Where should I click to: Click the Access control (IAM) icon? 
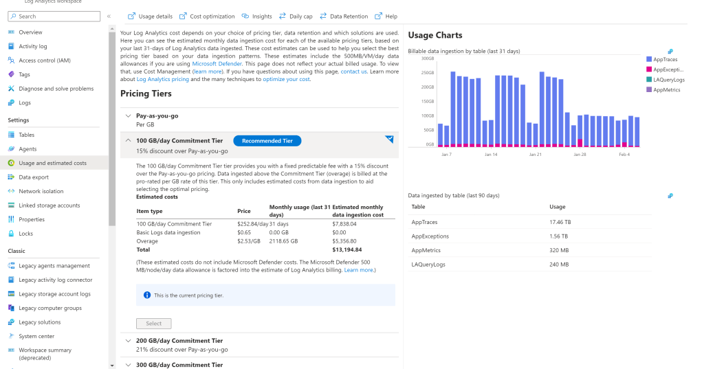11,60
